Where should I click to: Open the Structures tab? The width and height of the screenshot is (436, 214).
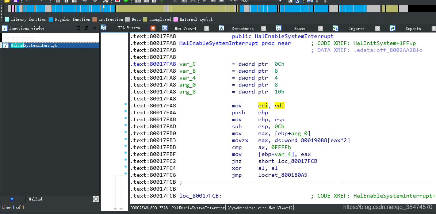coord(242,28)
